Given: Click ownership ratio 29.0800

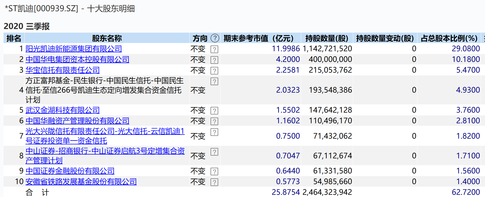Looking at the screenshot, I should click(466, 49).
